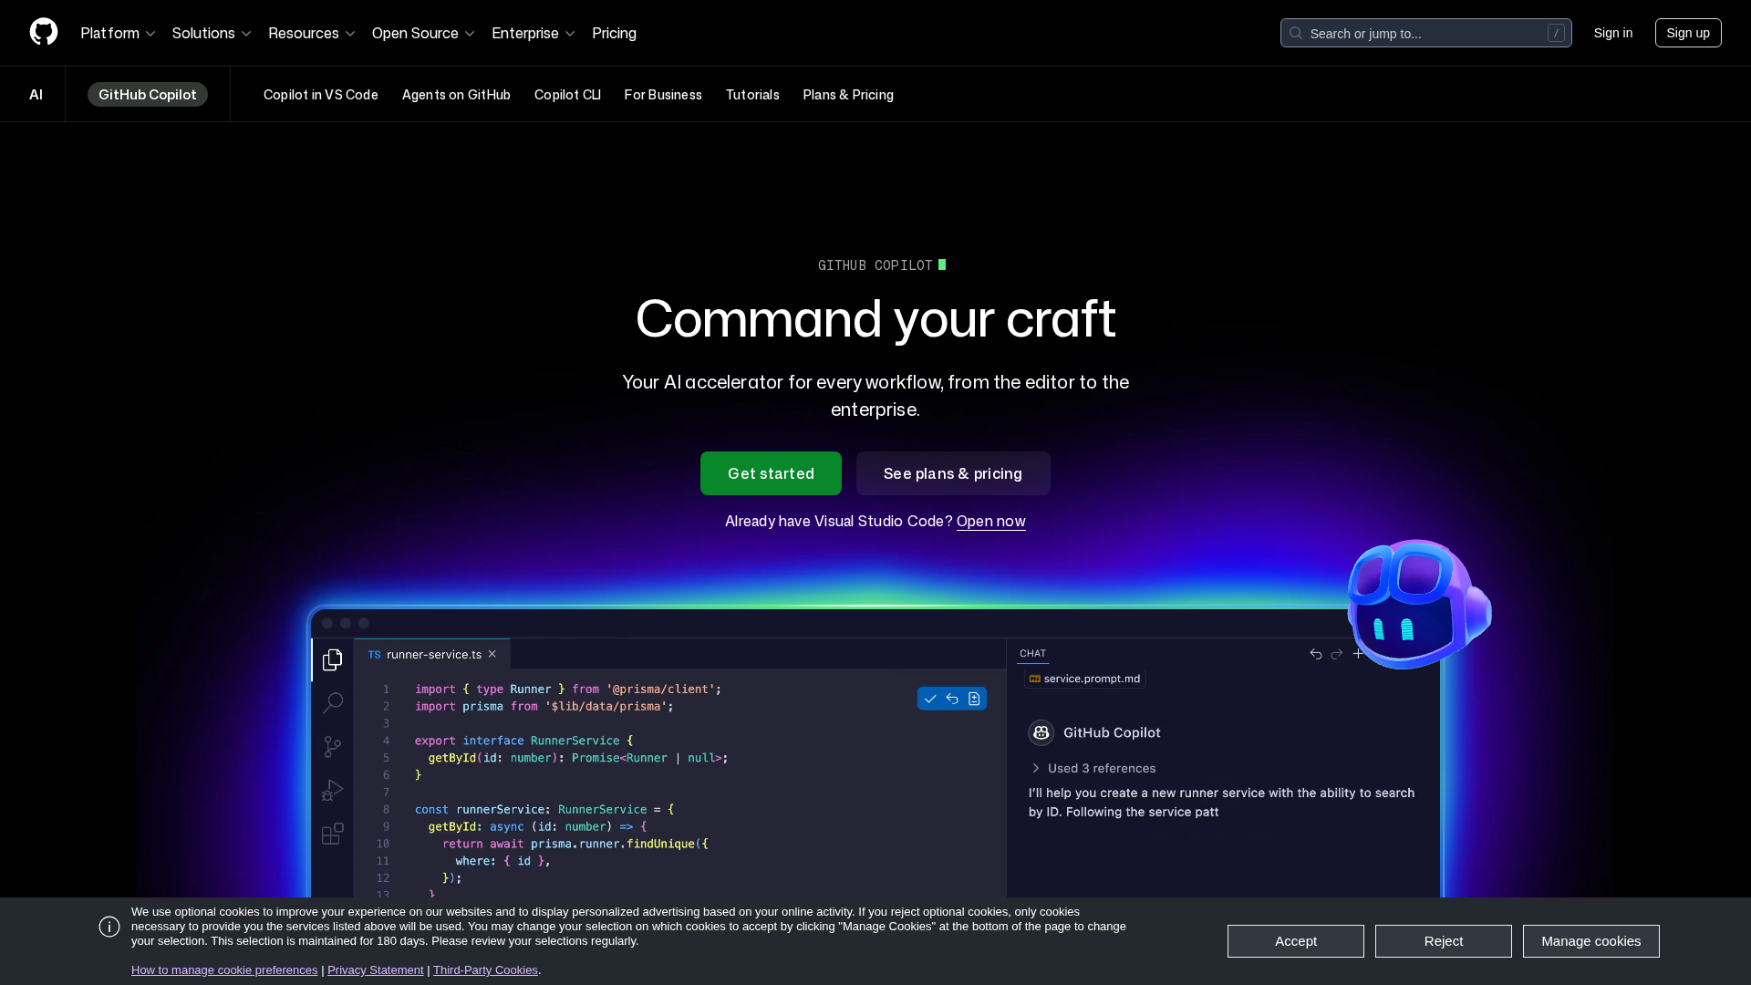Select the Run and Debug sidebar icon
This screenshot has width=1751, height=985.
click(x=333, y=790)
